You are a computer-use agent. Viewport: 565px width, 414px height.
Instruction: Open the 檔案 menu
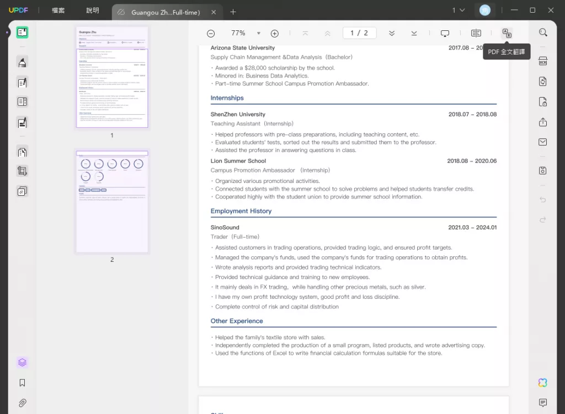click(58, 10)
